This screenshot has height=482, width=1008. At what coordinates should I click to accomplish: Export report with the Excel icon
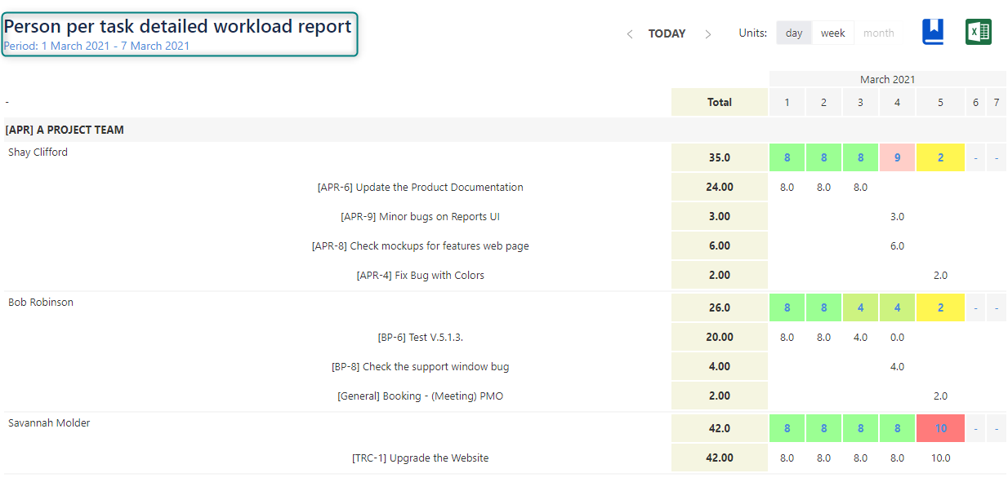tap(978, 32)
